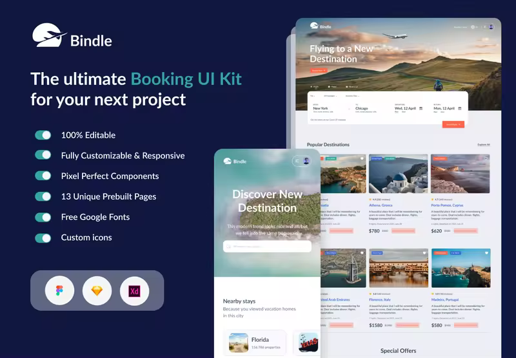
Task: Toggle the 100% Editable switch
Action: (43, 135)
